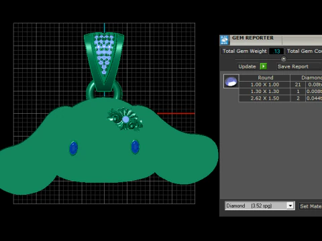Image resolution: width=322 pixels, height=241 pixels.
Task: Click the Diamond column header
Action: (307, 78)
